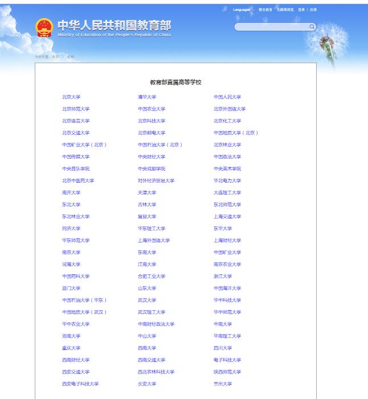The image size is (368, 399).
Task: Open 东南大学 link
Action: click(x=147, y=252)
